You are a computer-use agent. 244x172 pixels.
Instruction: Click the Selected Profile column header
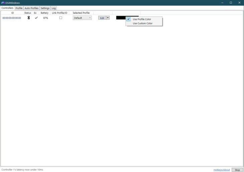(x=81, y=13)
